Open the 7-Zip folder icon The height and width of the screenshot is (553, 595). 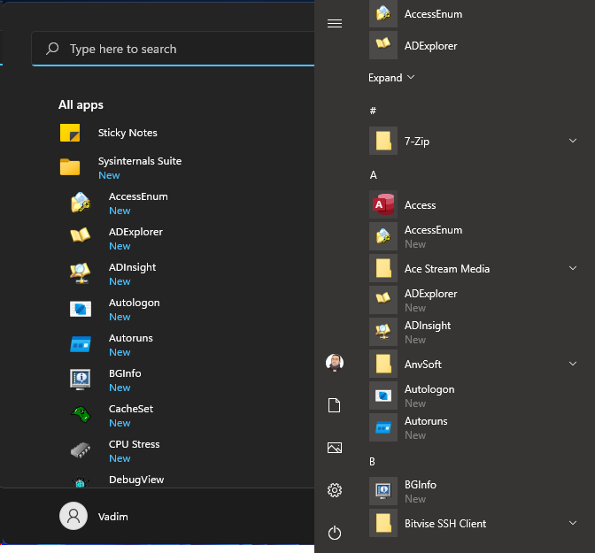tap(383, 141)
